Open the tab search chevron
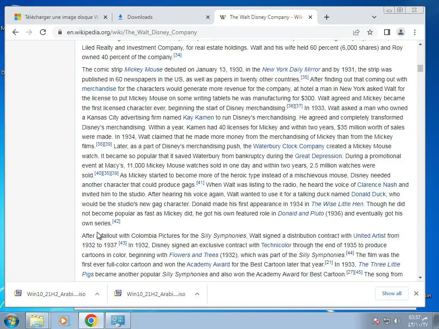The height and width of the screenshot is (329, 439). pos(374,17)
